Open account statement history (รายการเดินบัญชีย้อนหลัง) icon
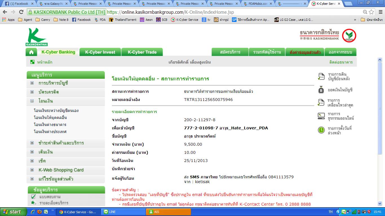The width and height of the screenshot is (385, 216). pos(321,76)
